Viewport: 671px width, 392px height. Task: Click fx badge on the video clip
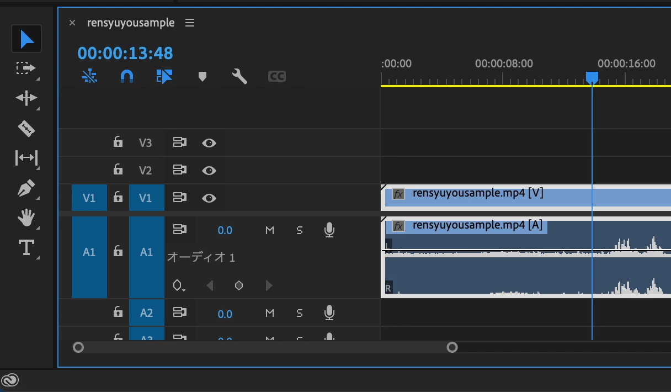coord(398,194)
